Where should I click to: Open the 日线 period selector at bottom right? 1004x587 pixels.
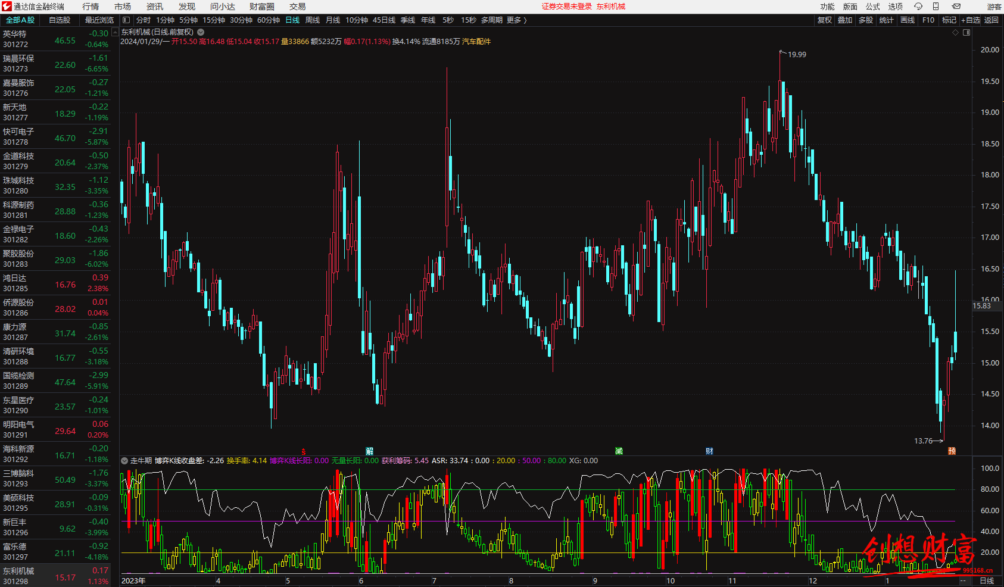coord(987,580)
